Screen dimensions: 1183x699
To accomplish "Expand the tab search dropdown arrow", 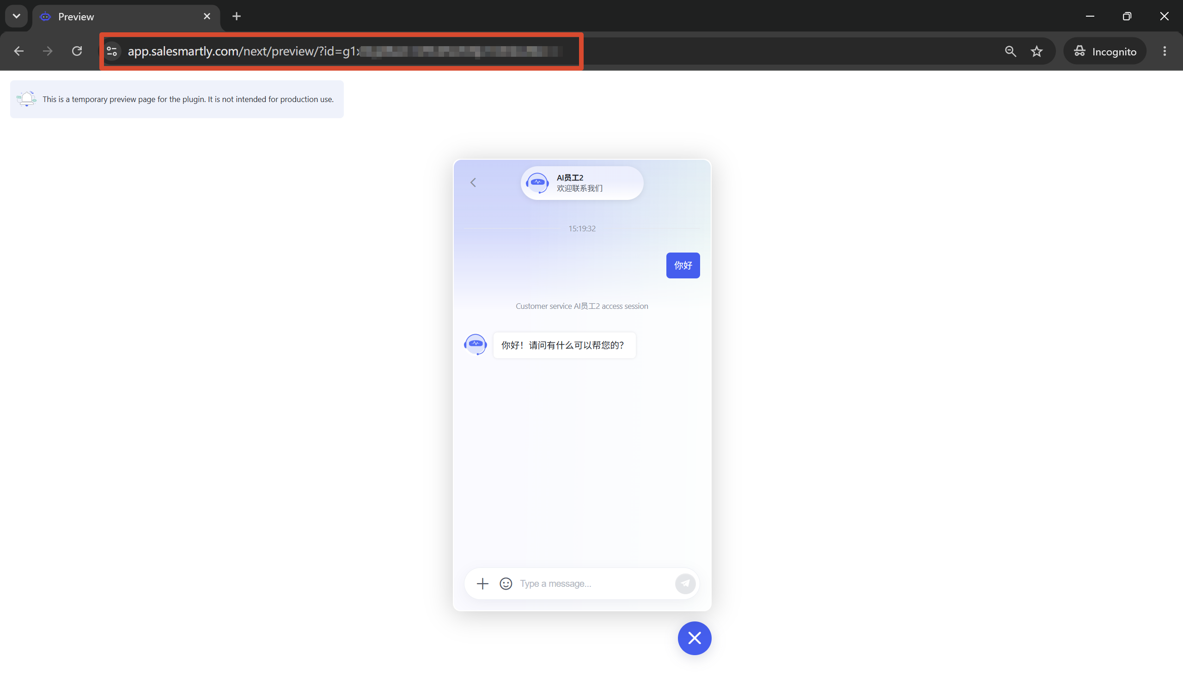I will pos(17,16).
